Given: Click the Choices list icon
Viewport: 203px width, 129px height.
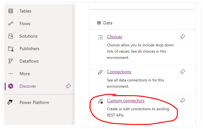Looking at the screenshot, I should click(x=100, y=37).
